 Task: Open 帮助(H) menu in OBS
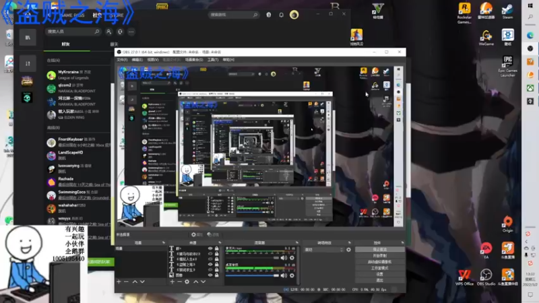pos(228,60)
